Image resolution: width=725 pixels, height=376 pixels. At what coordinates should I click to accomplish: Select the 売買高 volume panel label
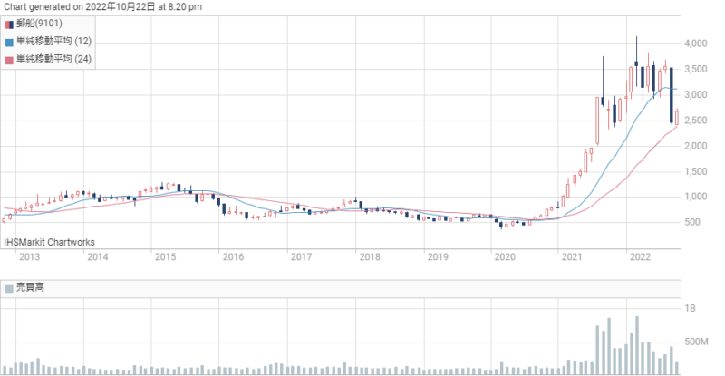30,288
